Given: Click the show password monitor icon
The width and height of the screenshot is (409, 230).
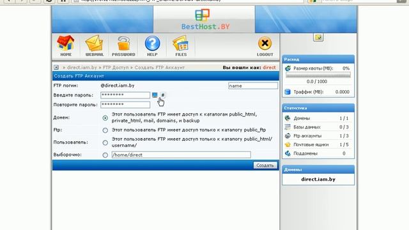Looking at the screenshot, I should pos(155,95).
